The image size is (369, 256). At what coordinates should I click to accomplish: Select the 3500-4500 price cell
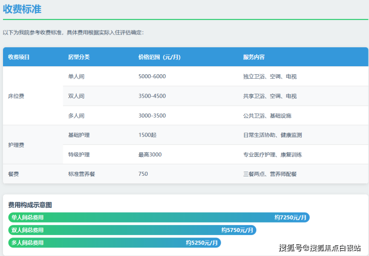point(152,96)
